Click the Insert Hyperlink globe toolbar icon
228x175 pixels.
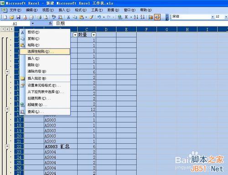120,17
